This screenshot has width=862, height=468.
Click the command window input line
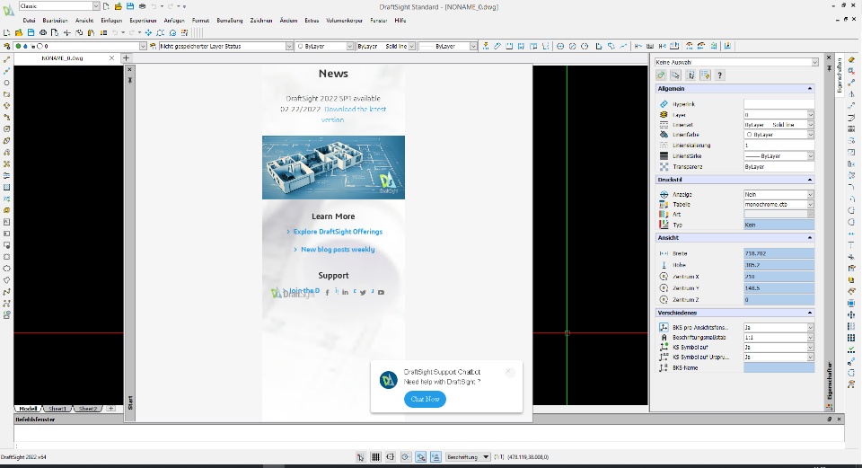click(x=429, y=446)
